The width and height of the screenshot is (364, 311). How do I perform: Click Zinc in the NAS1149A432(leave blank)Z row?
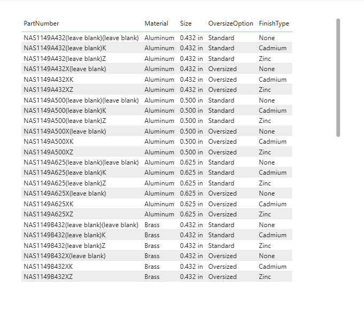click(x=265, y=59)
